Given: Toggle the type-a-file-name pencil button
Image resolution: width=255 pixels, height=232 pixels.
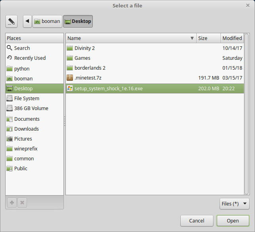Looking at the screenshot, I should [x=12, y=21].
